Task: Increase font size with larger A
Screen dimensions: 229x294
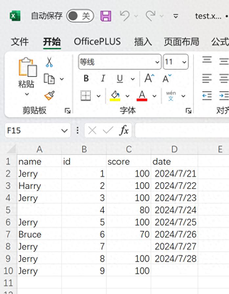Action: (149, 78)
